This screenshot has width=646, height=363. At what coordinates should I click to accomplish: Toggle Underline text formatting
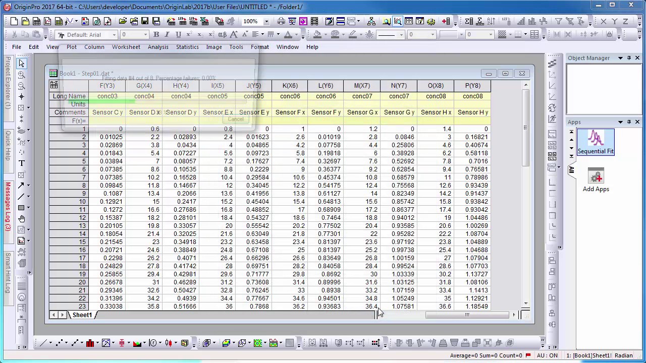178,35
